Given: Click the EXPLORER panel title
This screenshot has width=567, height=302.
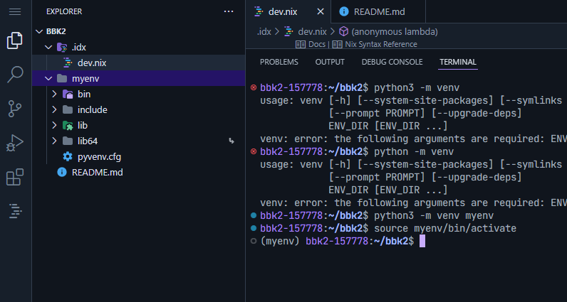Looking at the screenshot, I should click(x=64, y=11).
